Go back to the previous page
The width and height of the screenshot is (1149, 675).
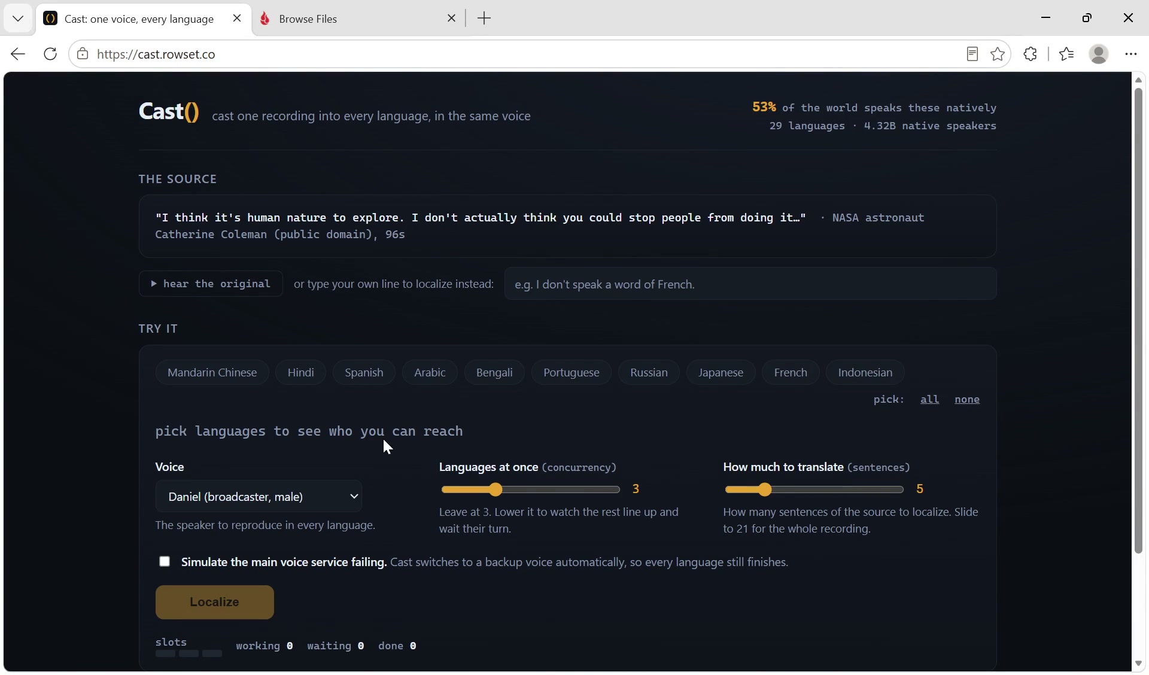click(x=18, y=54)
